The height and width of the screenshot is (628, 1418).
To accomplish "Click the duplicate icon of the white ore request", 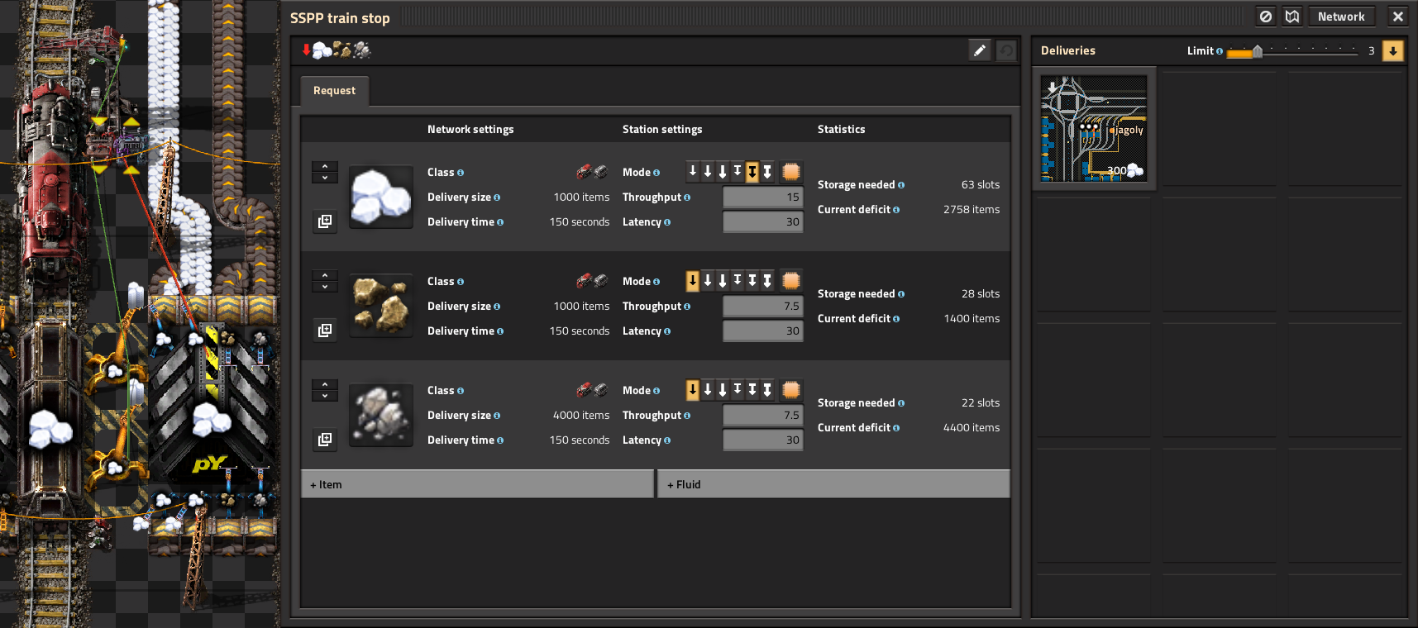I will [x=325, y=221].
